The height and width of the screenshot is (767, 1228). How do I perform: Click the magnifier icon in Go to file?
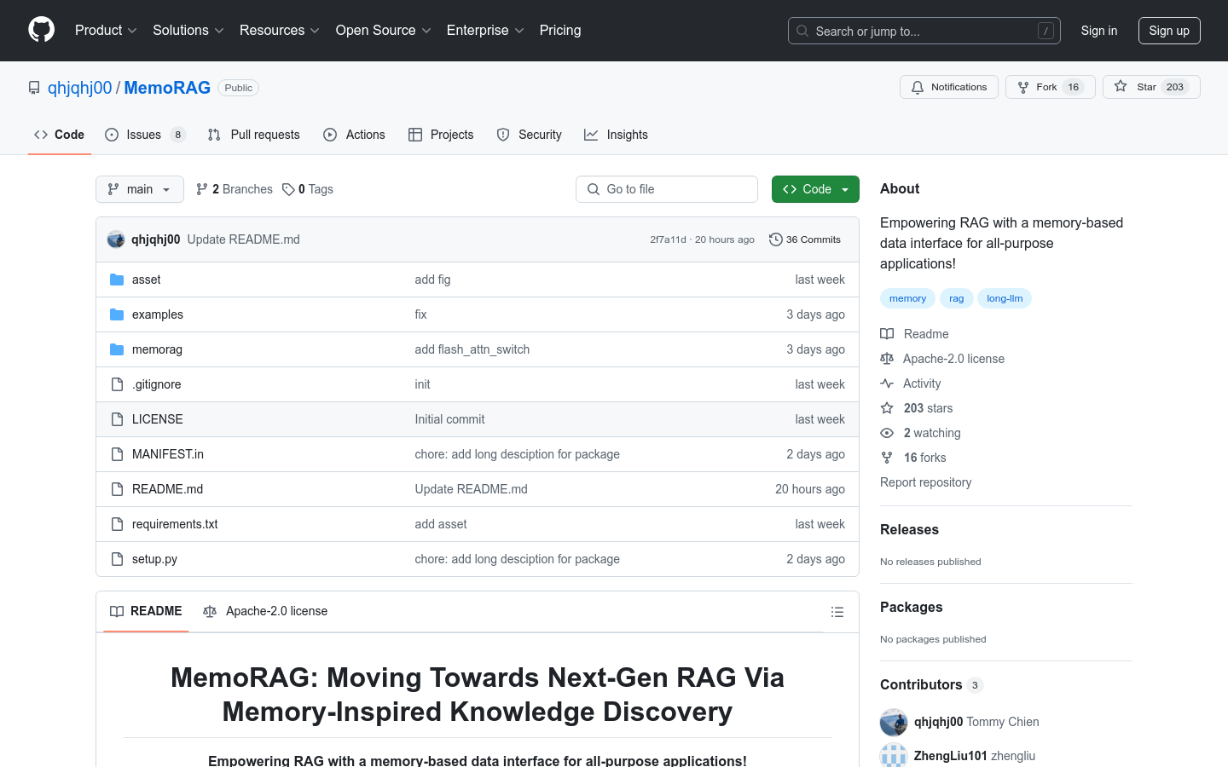click(x=594, y=189)
